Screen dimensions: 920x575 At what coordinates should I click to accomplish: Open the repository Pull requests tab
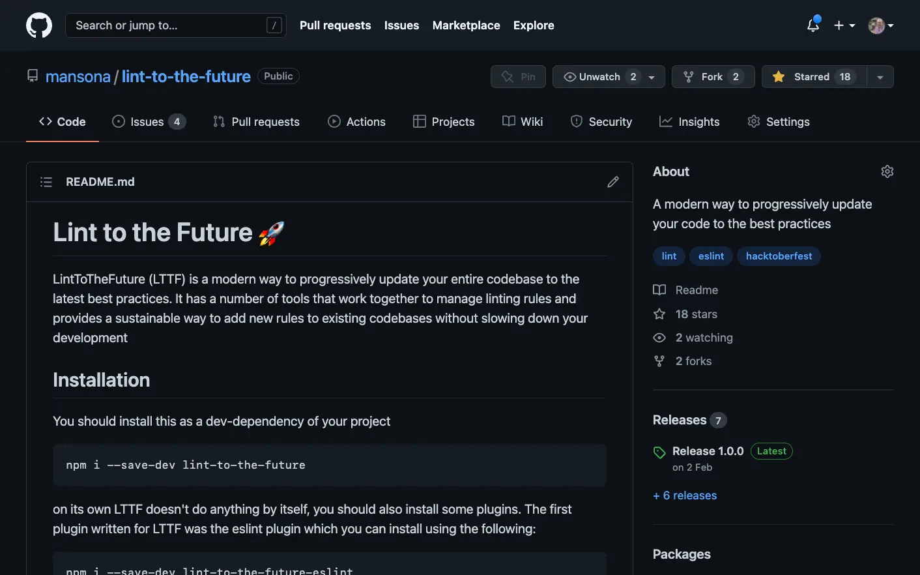tap(256, 122)
